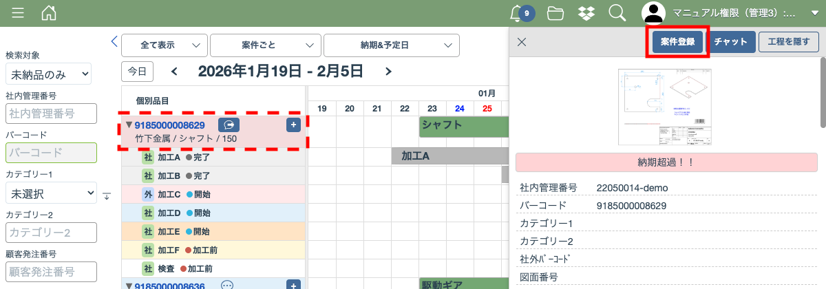The height and width of the screenshot is (289, 826).
Task: Collapse the left search panel chevron
Action: 114,42
